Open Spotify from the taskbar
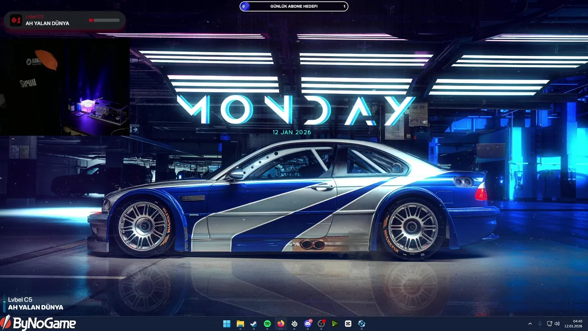Image resolution: width=588 pixels, height=331 pixels. (x=267, y=324)
